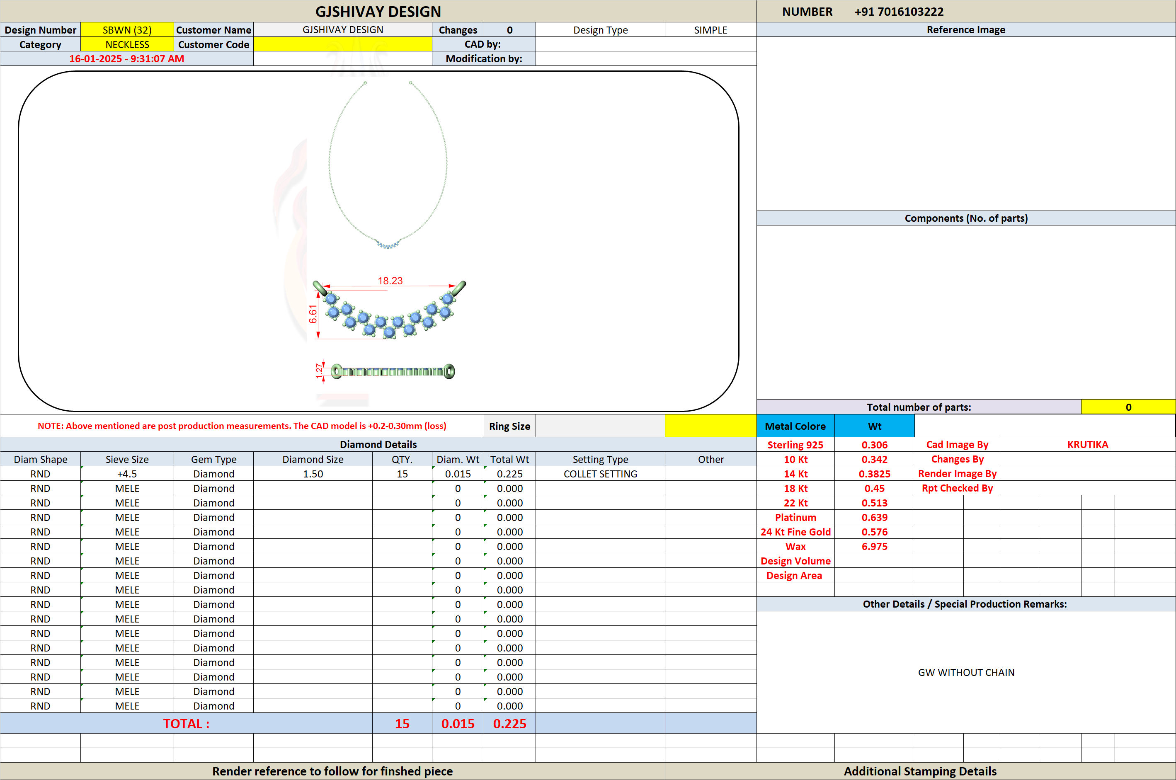This screenshot has width=1176, height=780.
Task: Click the Components (No. of parts) header
Action: (x=965, y=218)
